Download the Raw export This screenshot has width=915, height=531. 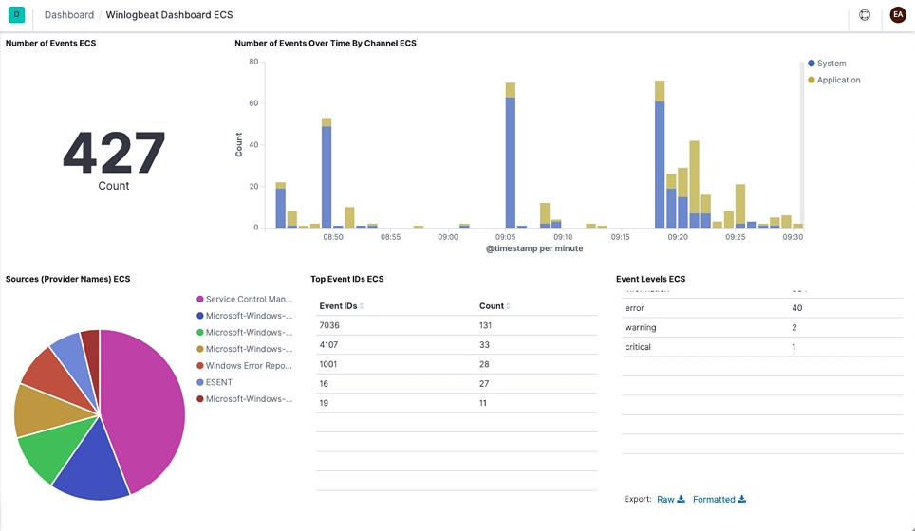tap(671, 499)
